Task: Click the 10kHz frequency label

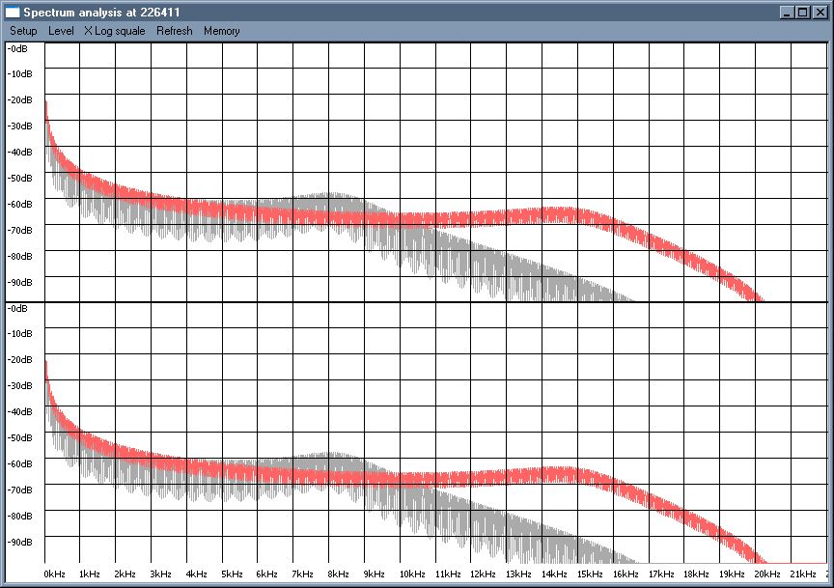Action: [x=413, y=574]
